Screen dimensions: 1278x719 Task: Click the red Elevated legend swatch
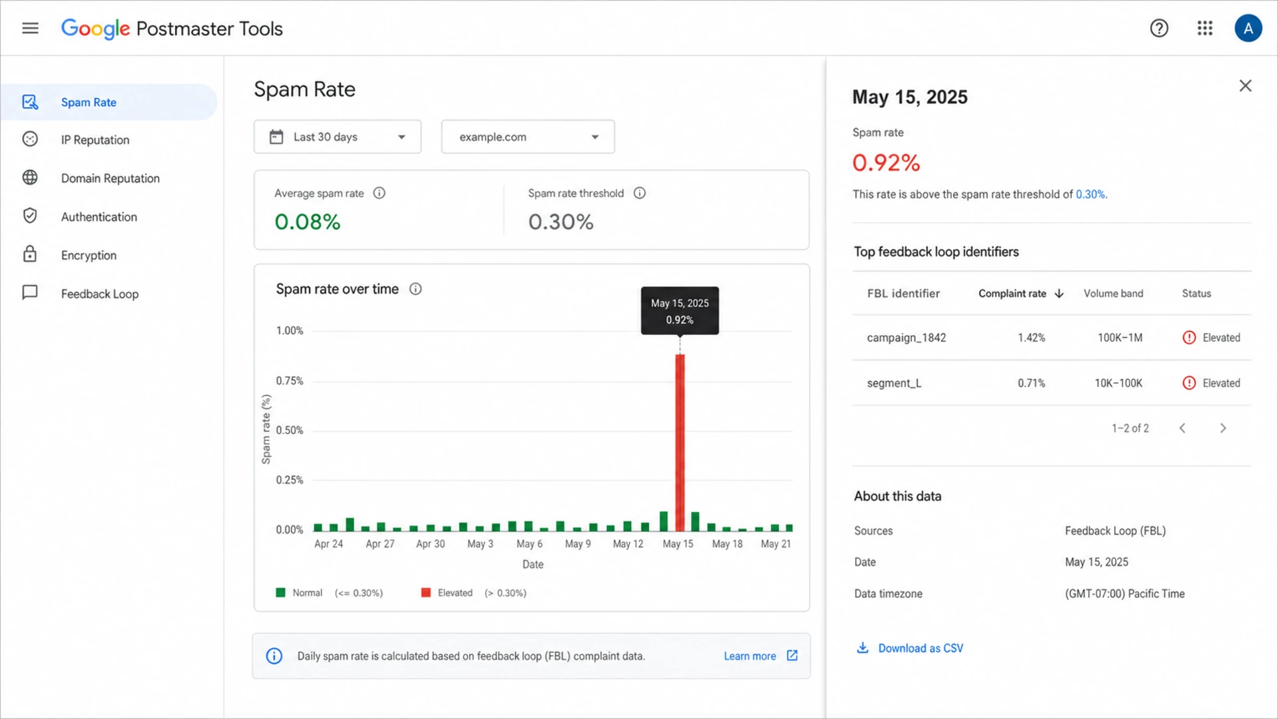[x=426, y=593]
